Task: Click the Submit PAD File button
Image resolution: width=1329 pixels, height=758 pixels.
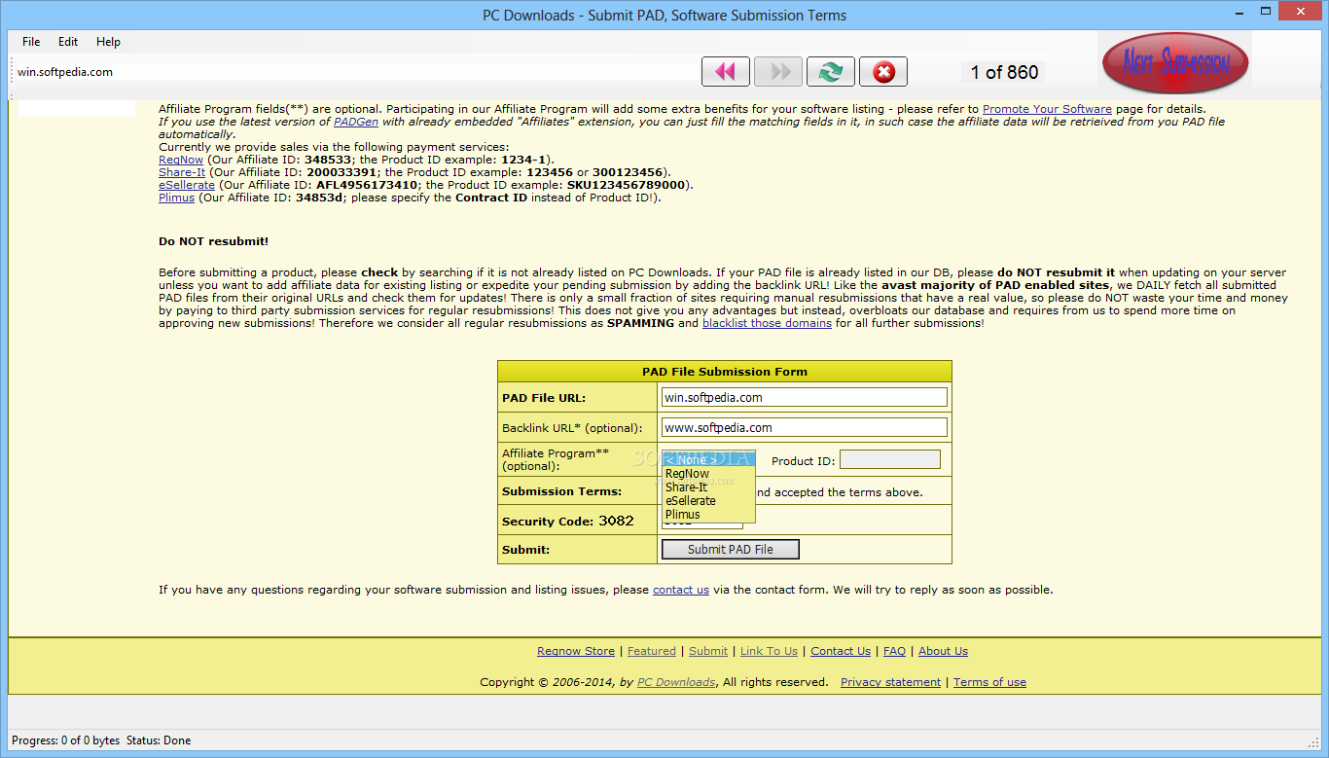Action: [731, 550]
